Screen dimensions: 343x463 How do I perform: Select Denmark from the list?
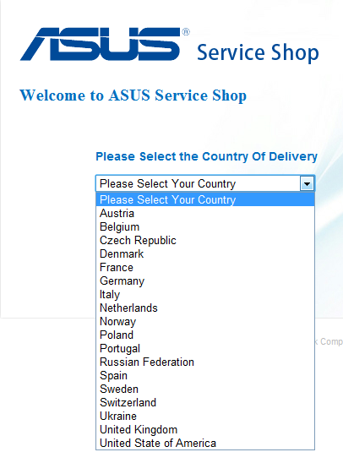click(205, 254)
